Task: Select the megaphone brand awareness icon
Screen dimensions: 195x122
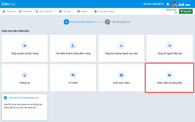Action: [x=169, y=75]
